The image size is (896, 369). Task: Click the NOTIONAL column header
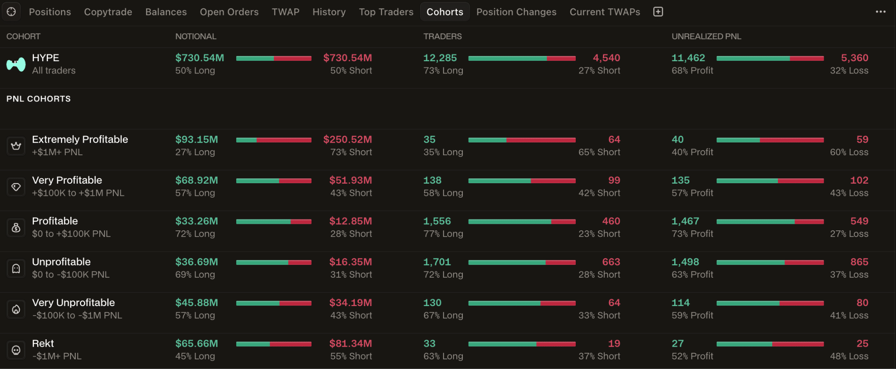click(196, 36)
